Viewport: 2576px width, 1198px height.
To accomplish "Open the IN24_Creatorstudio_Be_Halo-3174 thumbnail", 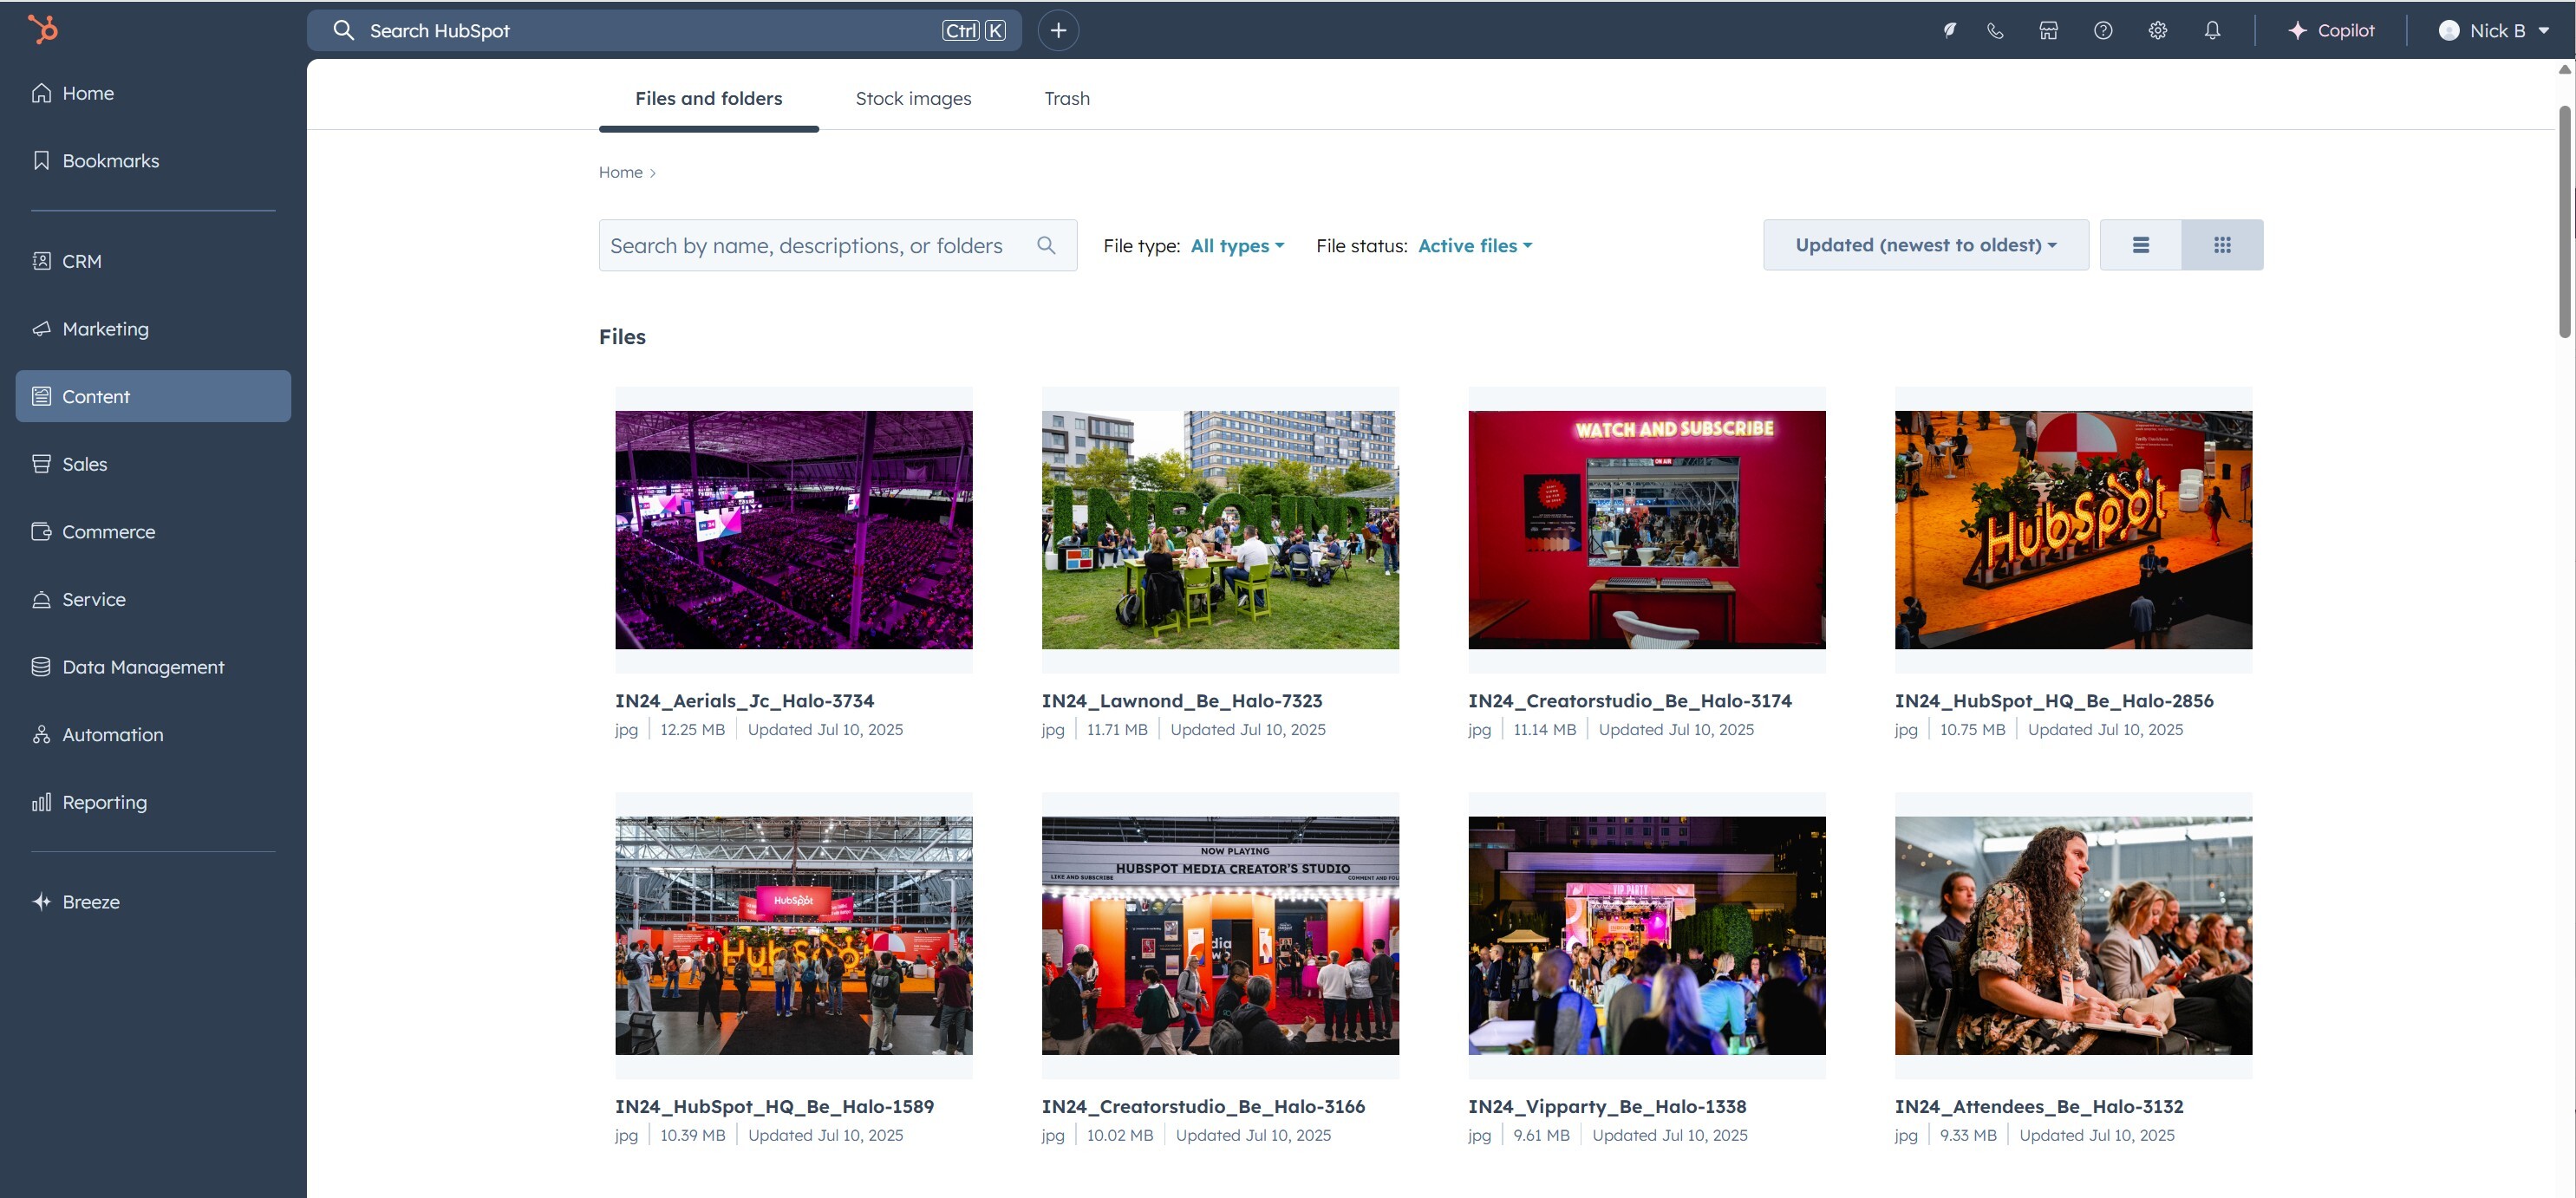I will pos(1647,530).
